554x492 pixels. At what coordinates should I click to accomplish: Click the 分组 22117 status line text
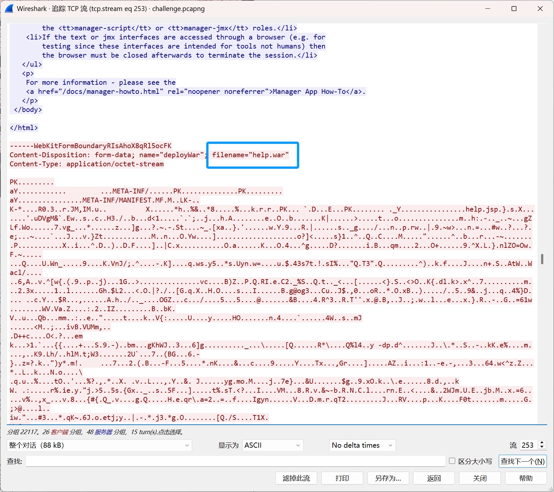(x=23, y=432)
